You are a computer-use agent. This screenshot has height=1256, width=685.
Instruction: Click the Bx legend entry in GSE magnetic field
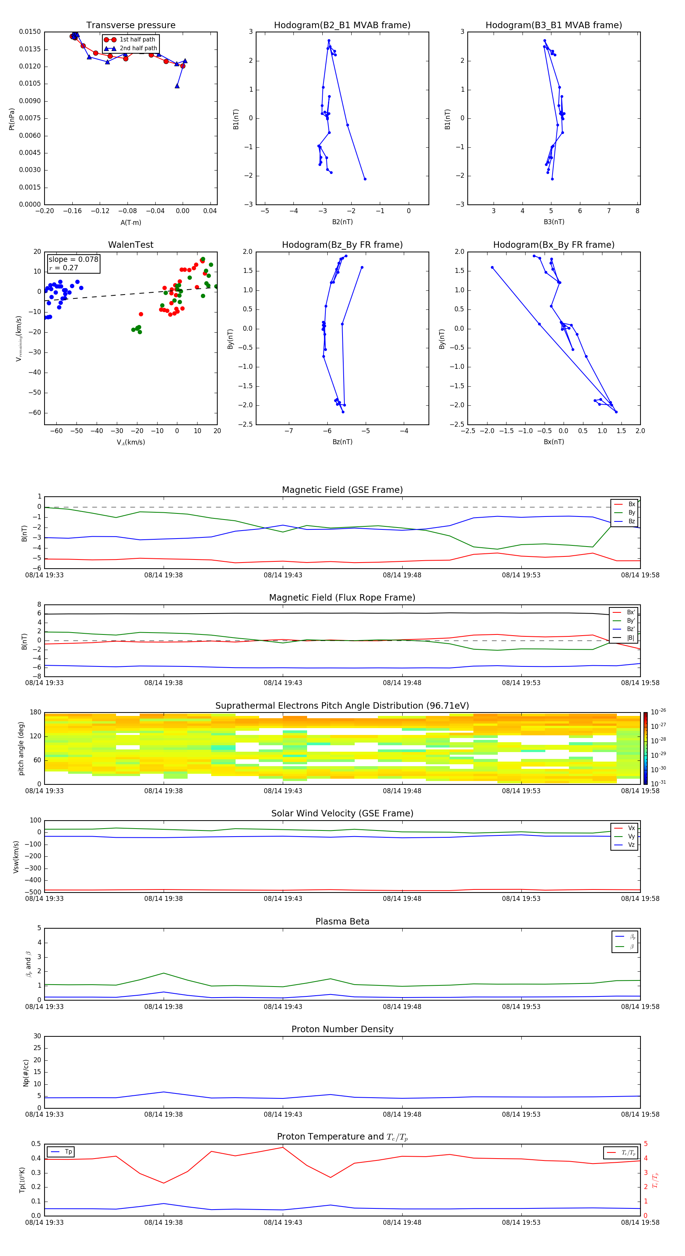tap(624, 504)
